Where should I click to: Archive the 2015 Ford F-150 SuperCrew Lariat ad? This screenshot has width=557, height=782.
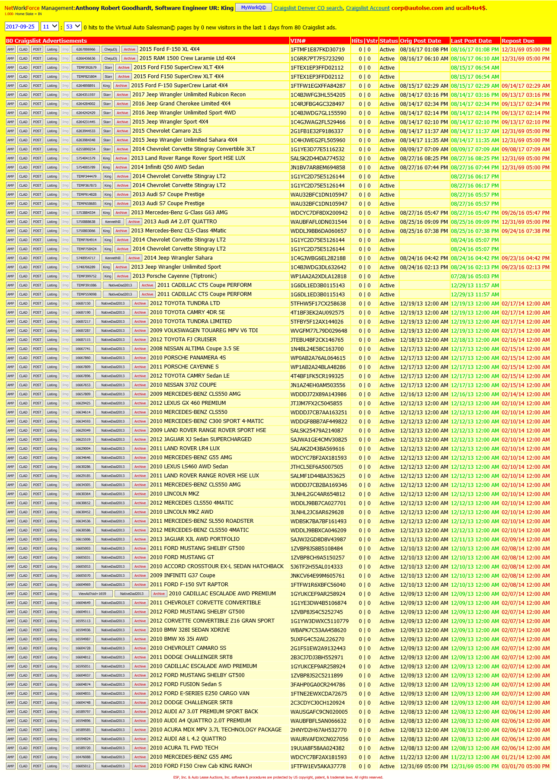coord(121,86)
